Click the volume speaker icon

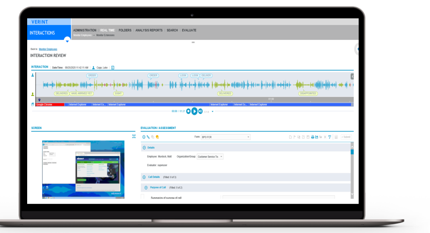(x=200, y=111)
